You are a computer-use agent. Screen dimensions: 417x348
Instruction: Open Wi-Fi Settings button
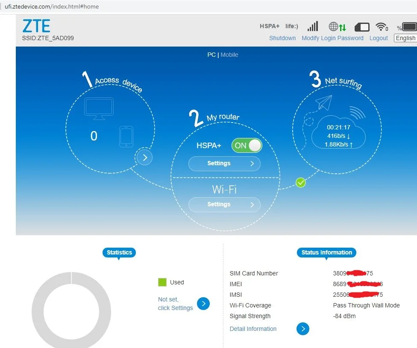224,205
